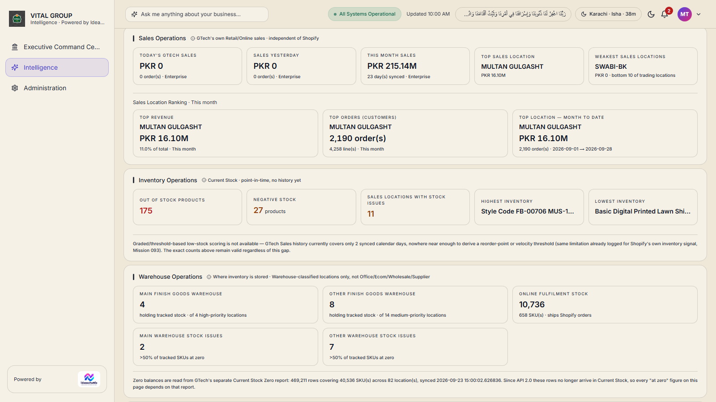The height and width of the screenshot is (402, 716).
Task: Click Main Finish Goods Warehouse count 4
Action: (142, 305)
